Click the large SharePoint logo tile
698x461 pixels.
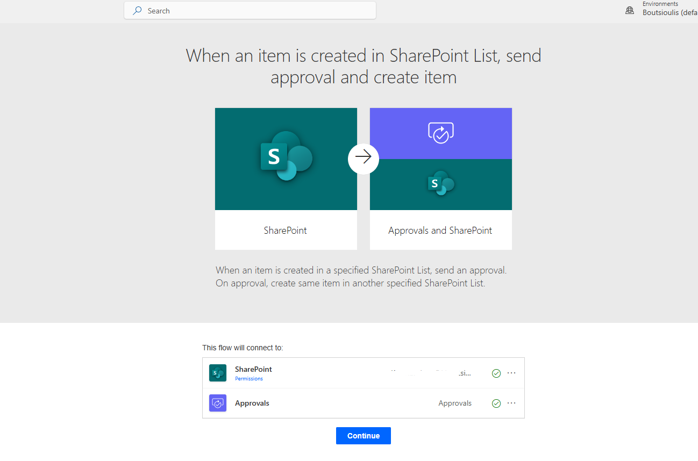click(286, 159)
